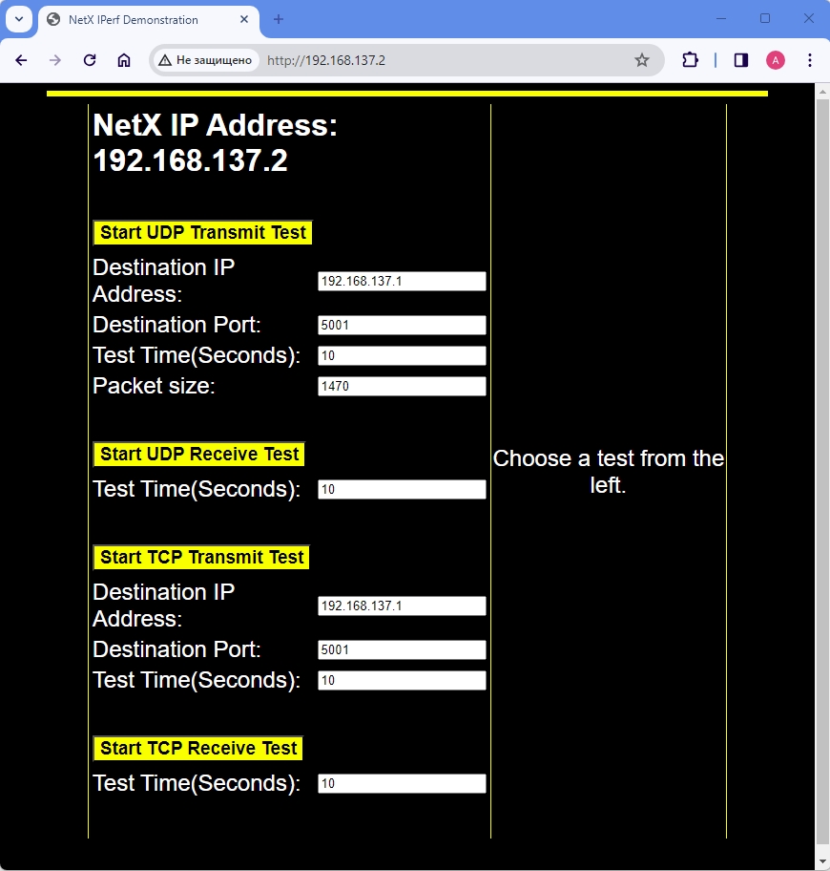Open a new tab with plus button
Screen dimensions: 830x871
tap(279, 19)
